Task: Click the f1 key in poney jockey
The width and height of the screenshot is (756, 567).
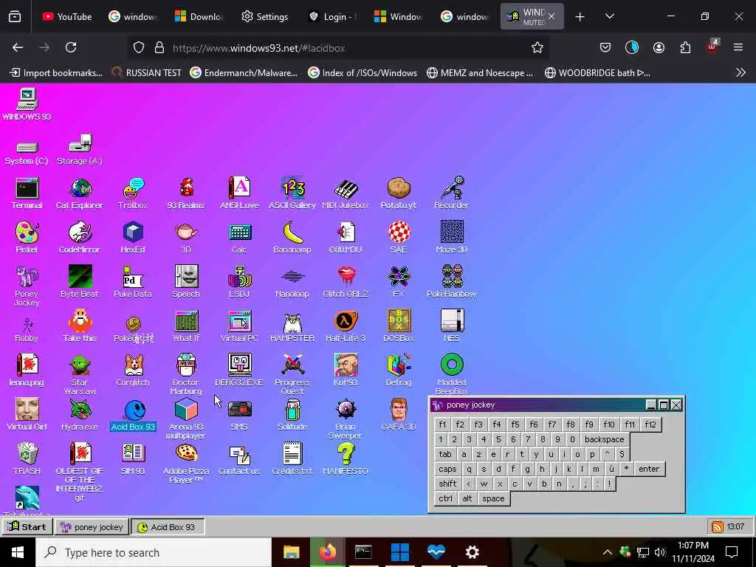Action: point(442,425)
